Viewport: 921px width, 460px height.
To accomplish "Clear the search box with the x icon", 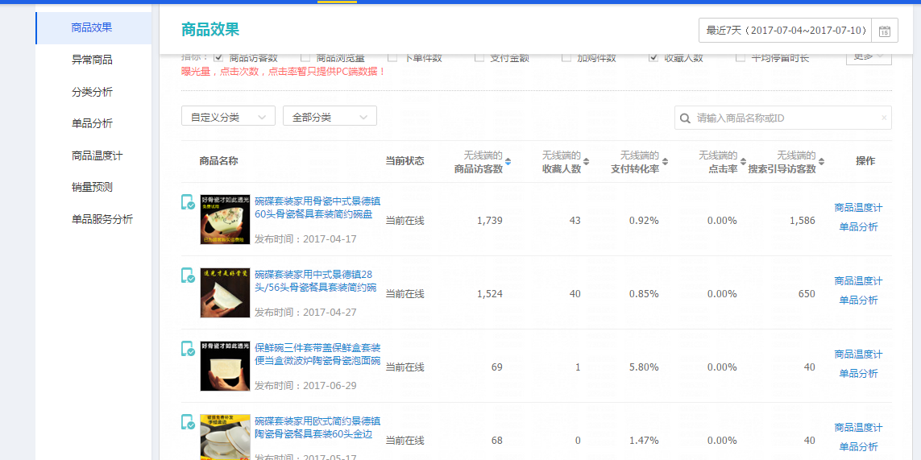I will pos(883,118).
